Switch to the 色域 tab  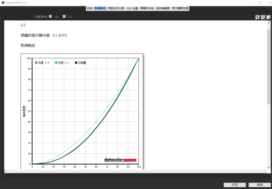(x=90, y=8)
